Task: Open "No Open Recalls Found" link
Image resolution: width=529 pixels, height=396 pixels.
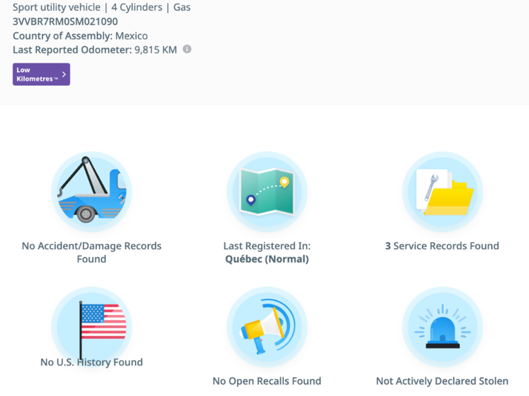Action: click(267, 381)
